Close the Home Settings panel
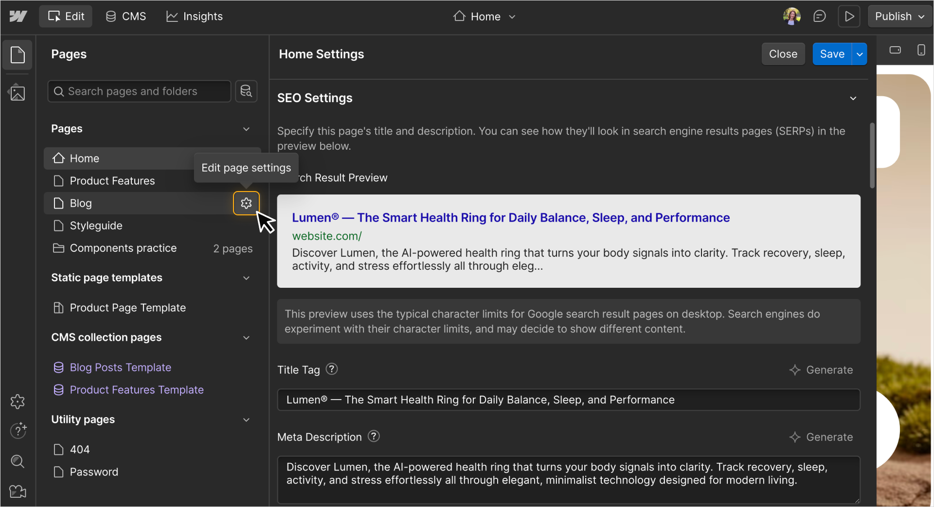The height and width of the screenshot is (507, 934). coord(783,54)
